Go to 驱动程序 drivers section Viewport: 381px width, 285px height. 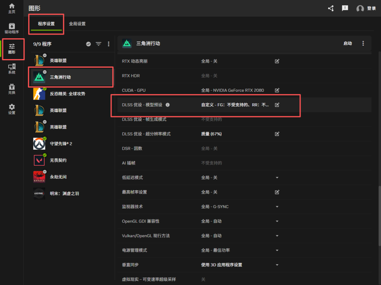(12, 28)
